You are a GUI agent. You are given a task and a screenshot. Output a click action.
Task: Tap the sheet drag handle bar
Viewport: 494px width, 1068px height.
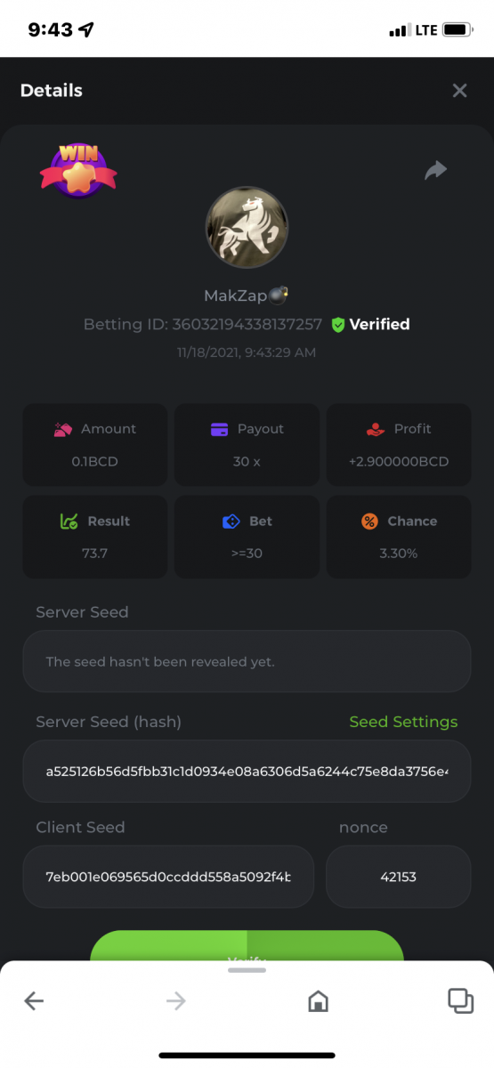click(247, 970)
